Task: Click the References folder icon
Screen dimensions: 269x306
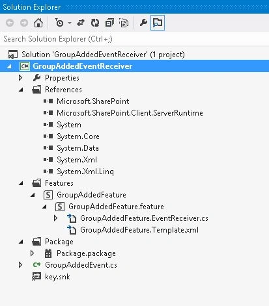Action: click(36, 90)
